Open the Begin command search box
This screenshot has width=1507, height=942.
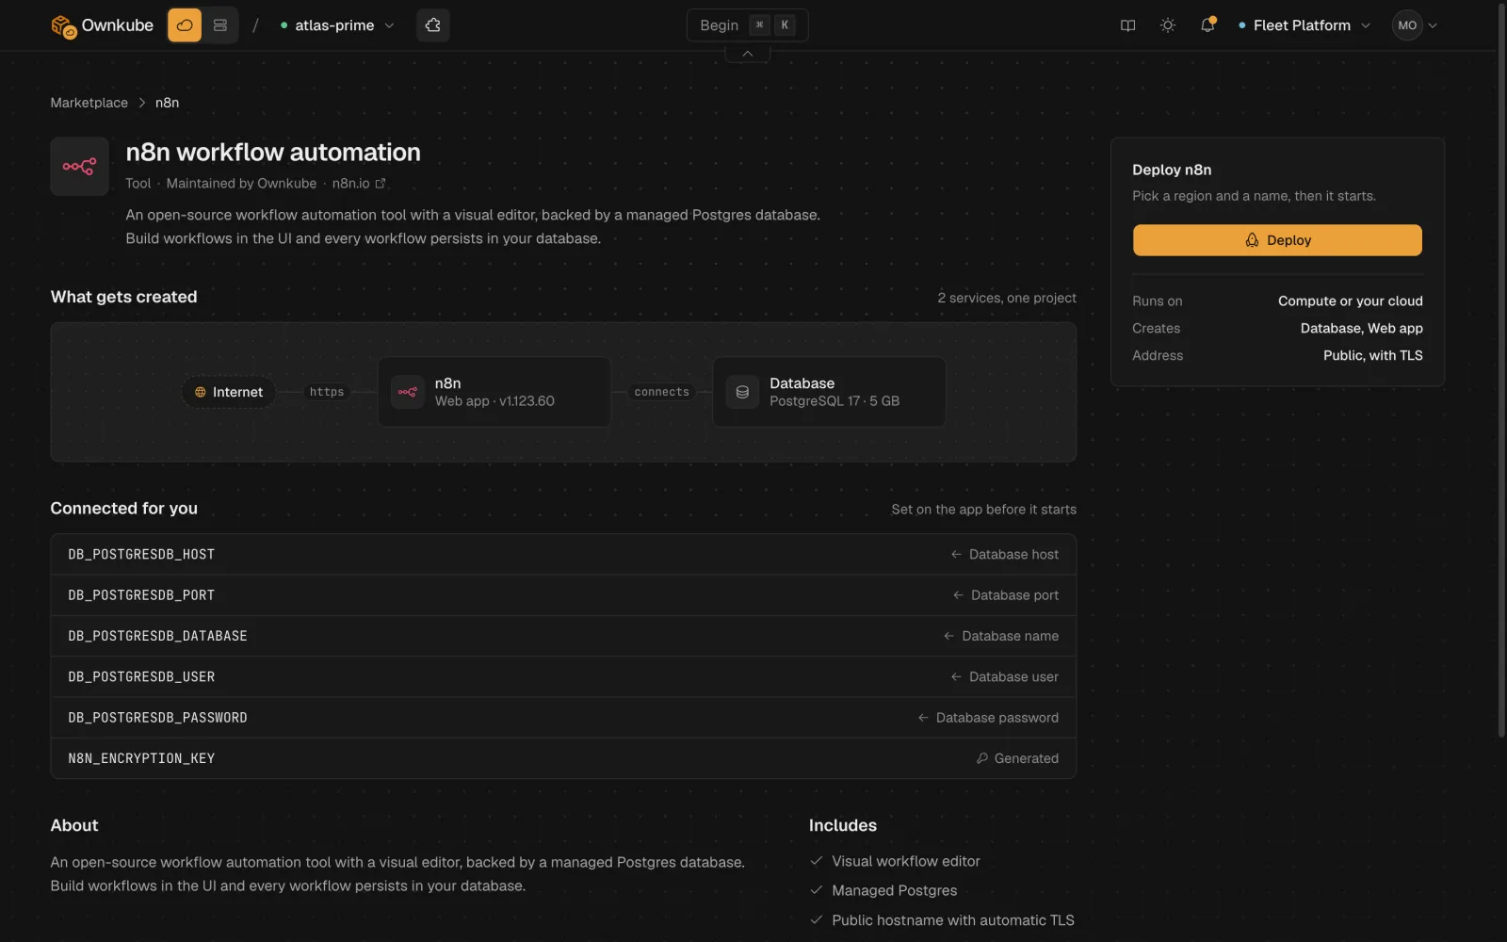tap(747, 25)
